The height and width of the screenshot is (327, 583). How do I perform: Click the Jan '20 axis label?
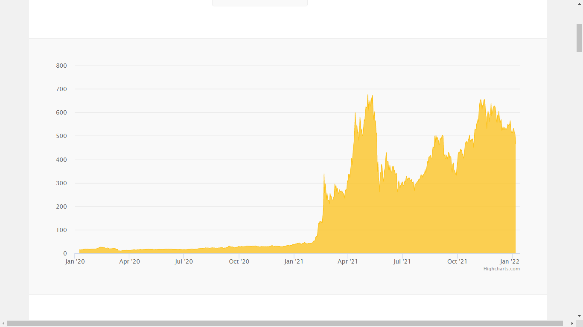pos(75,261)
